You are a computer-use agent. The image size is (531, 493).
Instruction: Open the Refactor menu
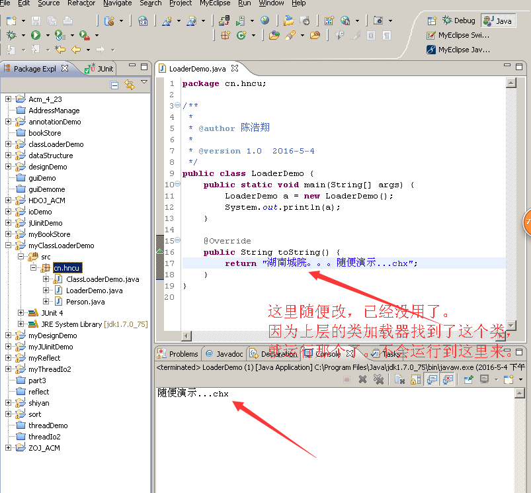tap(81, 3)
